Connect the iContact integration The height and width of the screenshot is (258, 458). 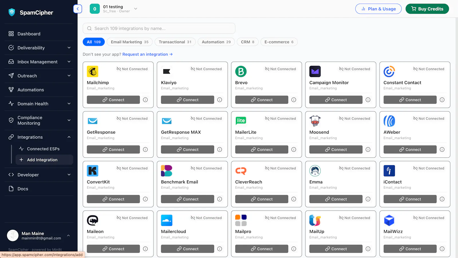410,199
